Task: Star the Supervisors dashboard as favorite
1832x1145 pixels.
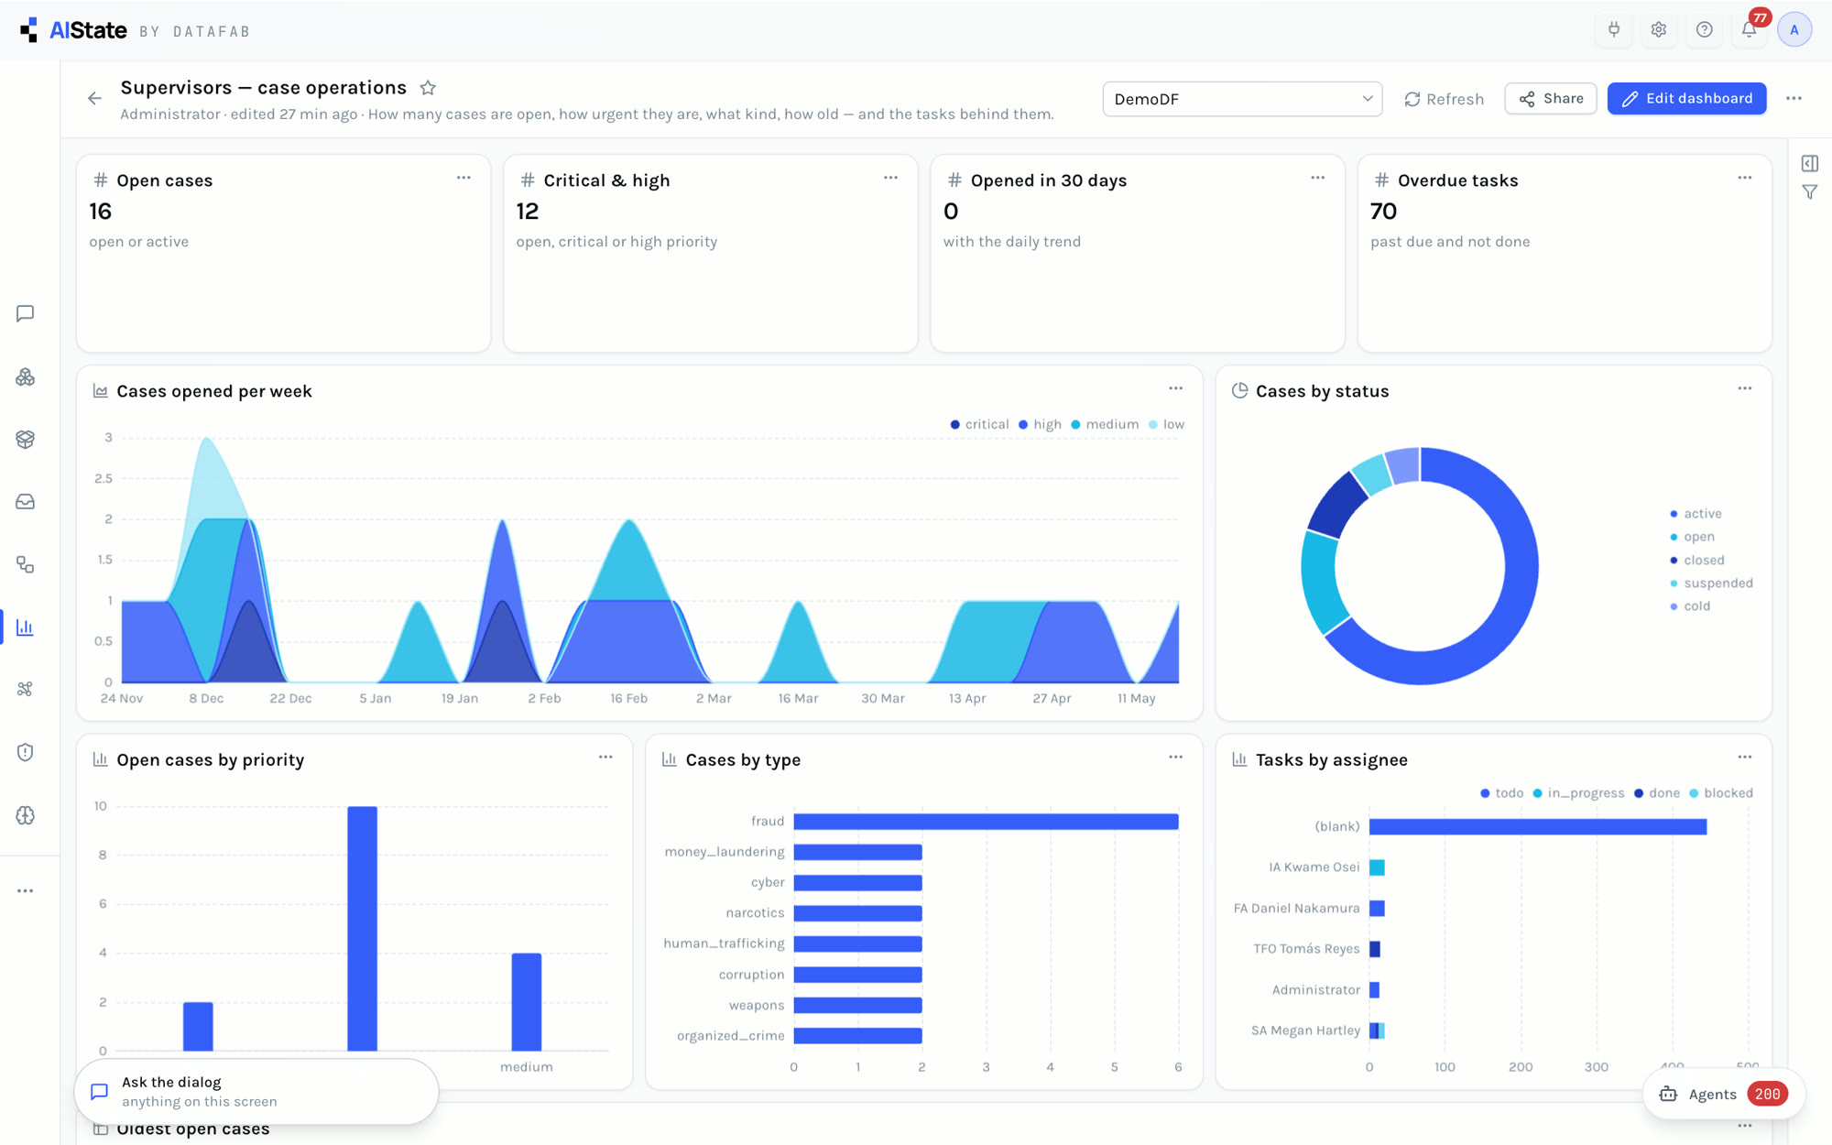Action: (x=428, y=88)
